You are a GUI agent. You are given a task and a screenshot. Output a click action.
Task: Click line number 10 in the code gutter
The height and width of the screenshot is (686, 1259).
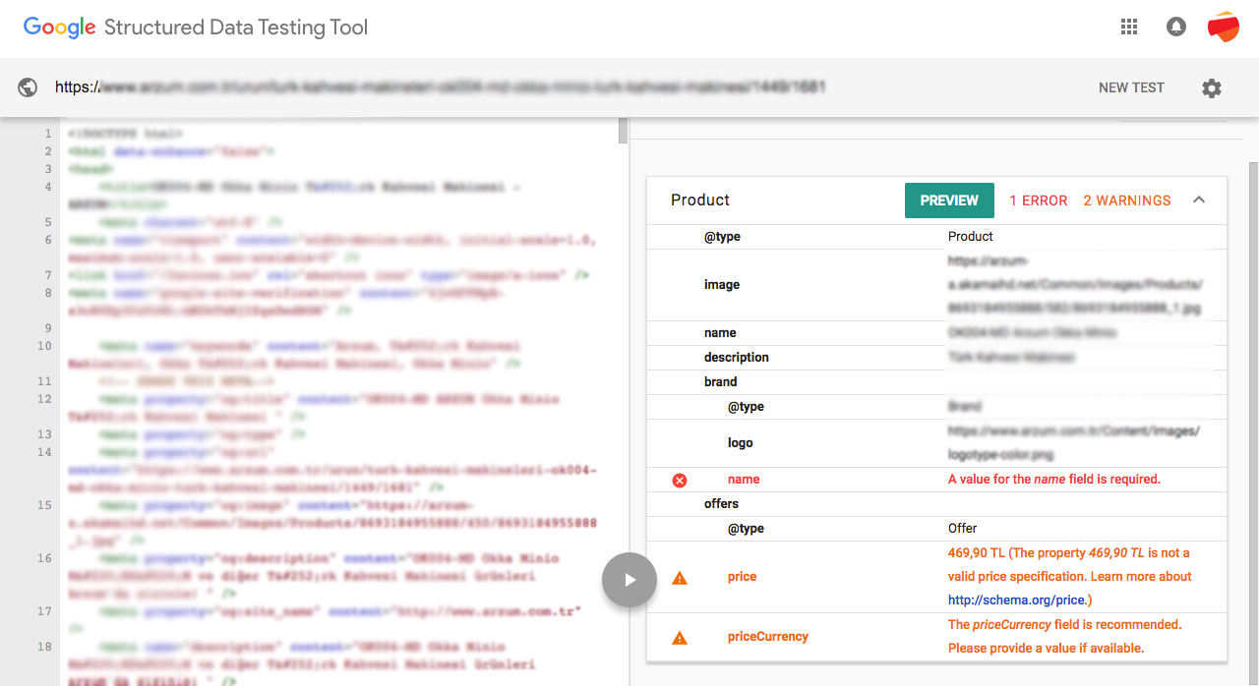point(45,346)
